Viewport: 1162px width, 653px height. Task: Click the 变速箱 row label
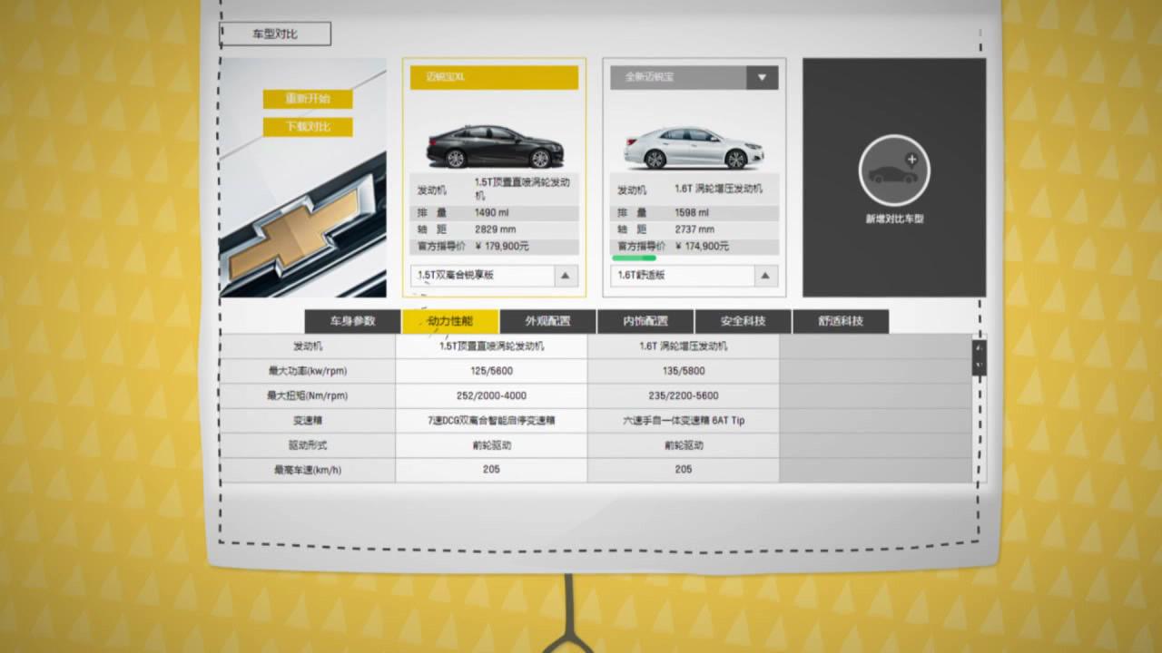pos(308,421)
